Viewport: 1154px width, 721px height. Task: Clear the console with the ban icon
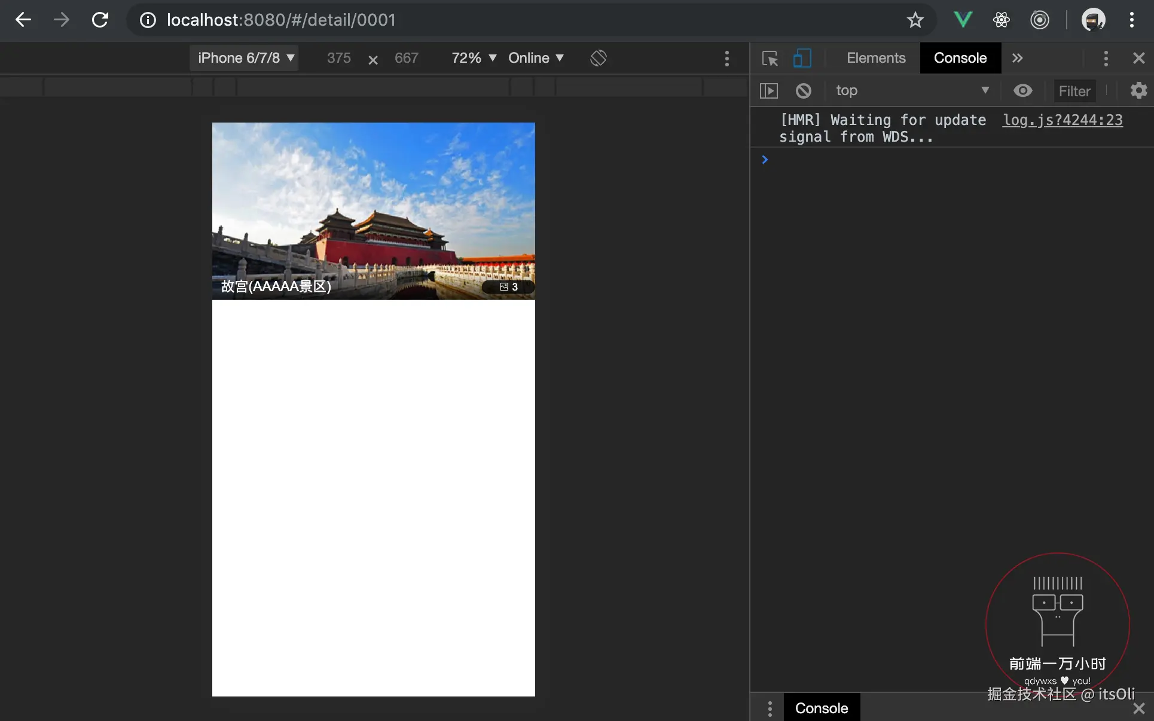click(x=803, y=90)
